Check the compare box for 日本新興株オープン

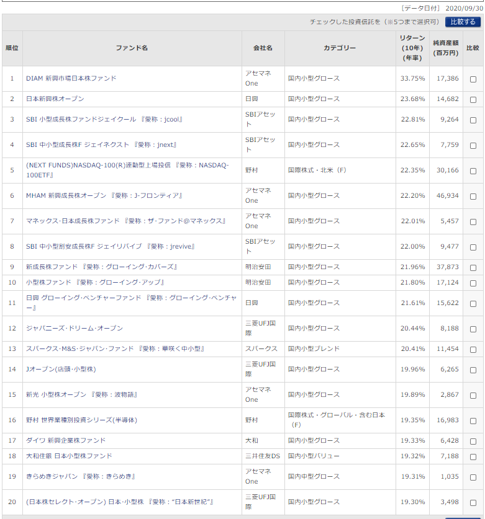473,100
